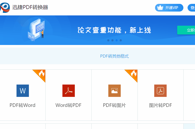Click the 迅捷PDF转换器 title text
The image size is (195, 129).
click(30, 7)
